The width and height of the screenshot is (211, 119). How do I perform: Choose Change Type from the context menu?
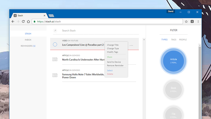113,48
